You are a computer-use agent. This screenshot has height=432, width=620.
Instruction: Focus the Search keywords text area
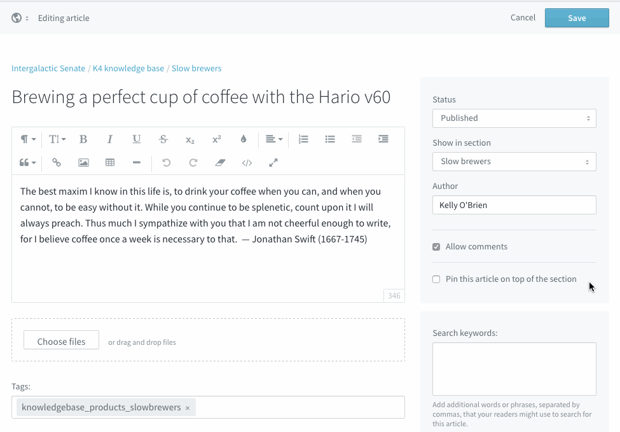click(x=514, y=369)
